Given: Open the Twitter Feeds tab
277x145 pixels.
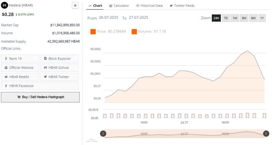Looking at the screenshot, I should point(182,6).
